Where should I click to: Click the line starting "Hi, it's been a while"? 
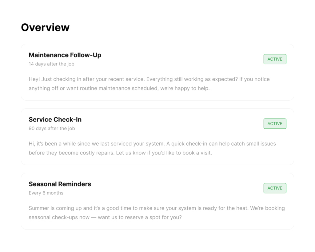[x=152, y=144]
